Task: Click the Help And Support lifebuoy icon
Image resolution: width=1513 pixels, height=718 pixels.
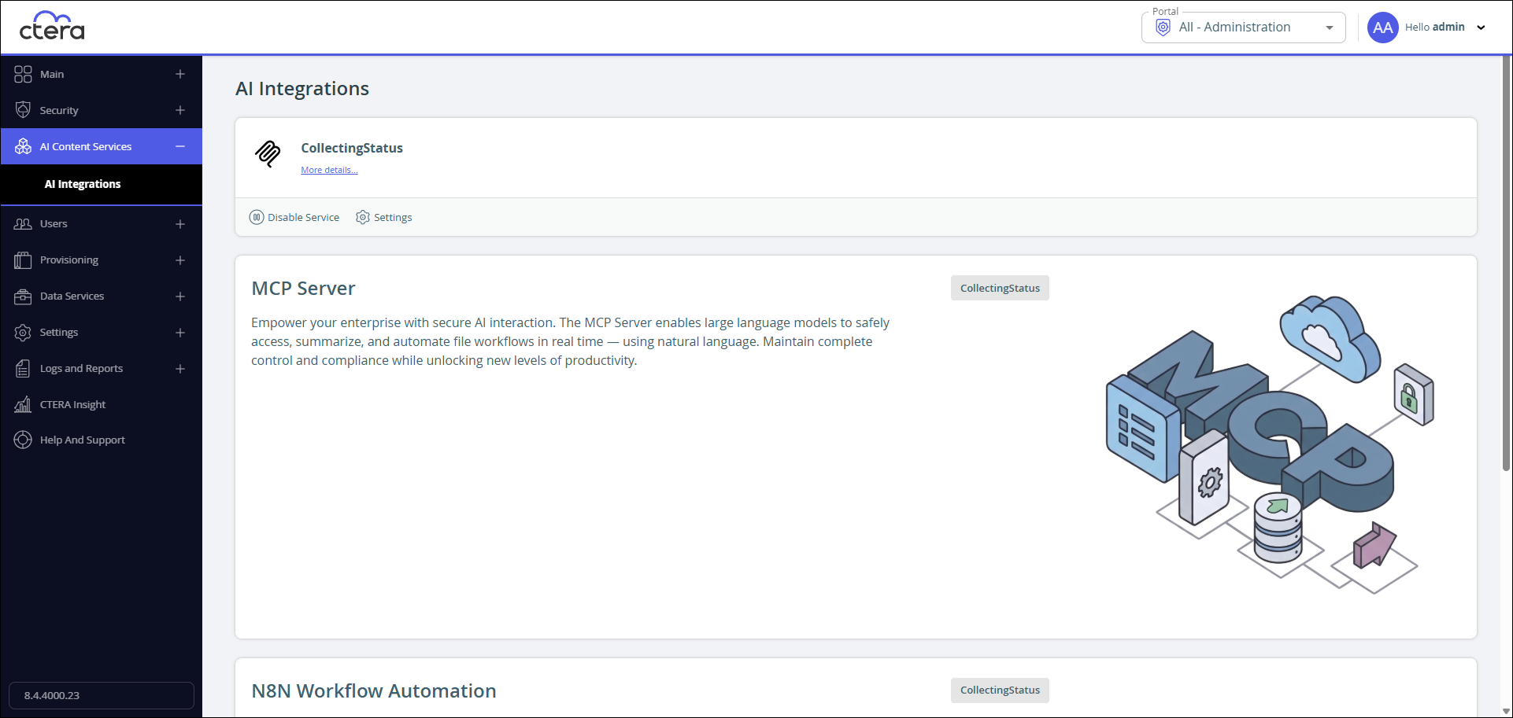Action: click(23, 440)
